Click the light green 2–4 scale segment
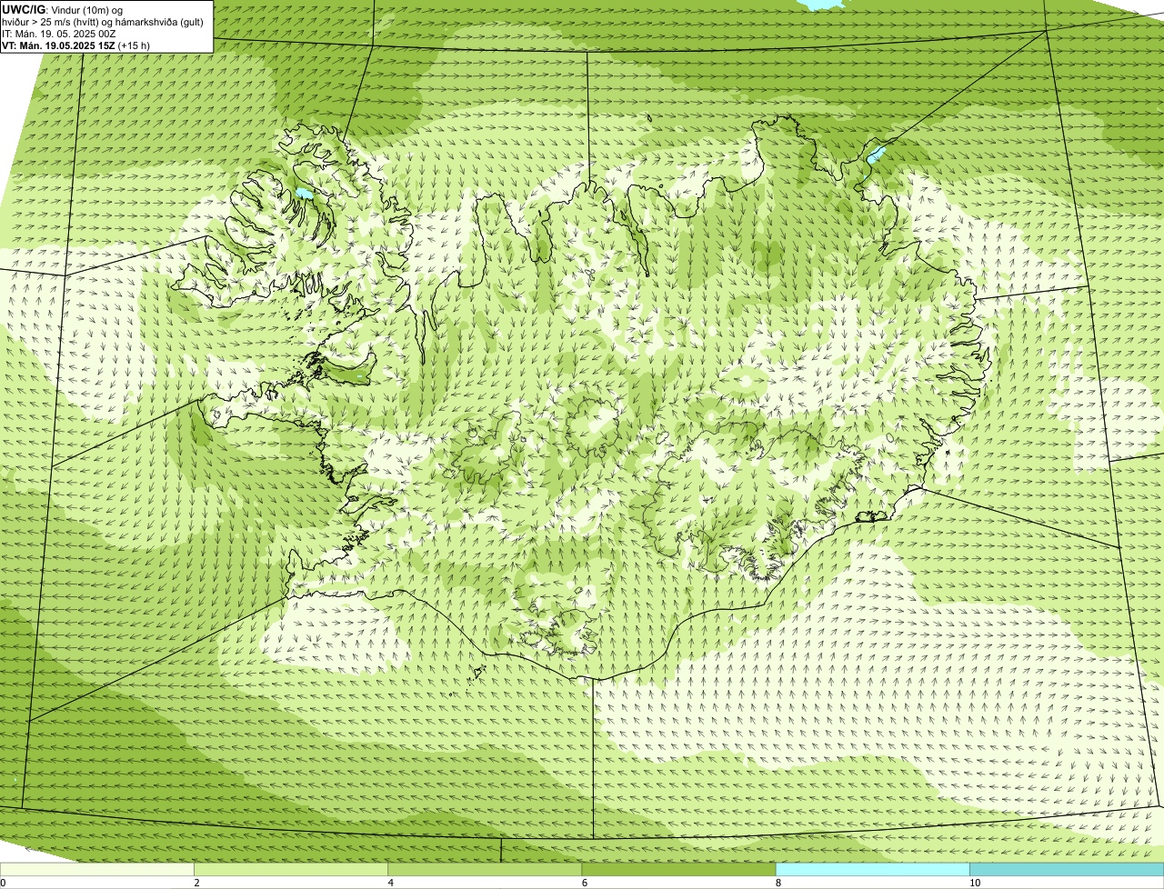The height and width of the screenshot is (889, 1164). click(x=291, y=869)
